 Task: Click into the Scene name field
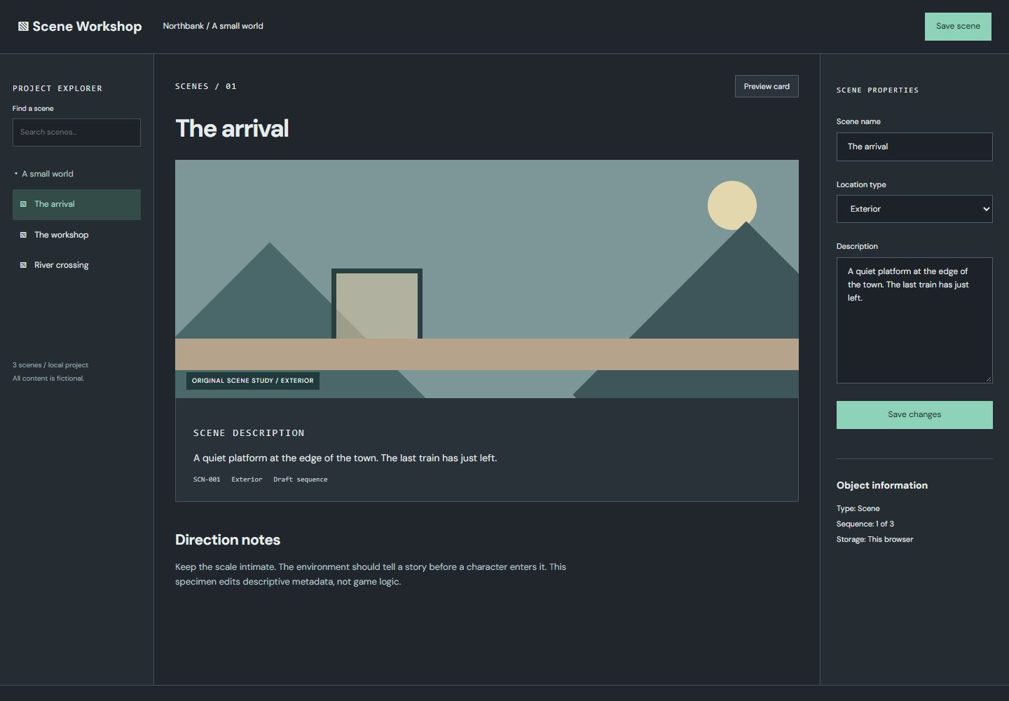coord(914,147)
